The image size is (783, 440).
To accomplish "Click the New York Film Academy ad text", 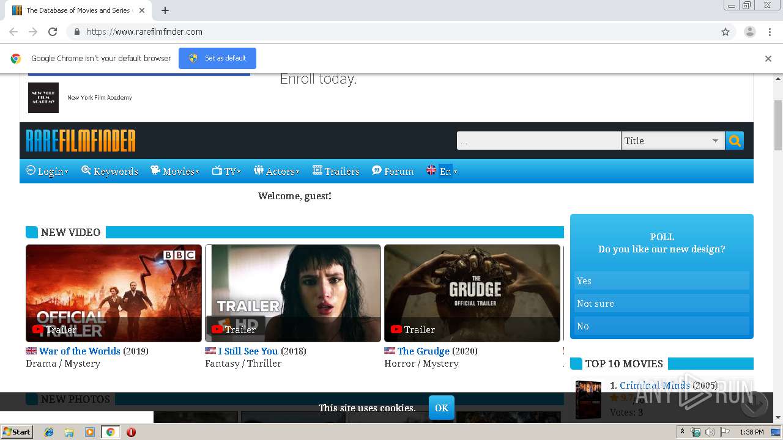I will pyautogui.click(x=100, y=98).
